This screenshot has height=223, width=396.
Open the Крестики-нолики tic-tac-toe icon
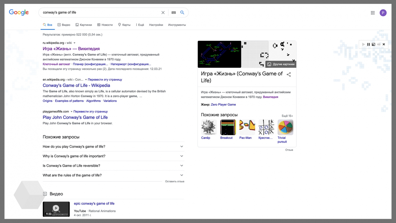click(x=266, y=127)
